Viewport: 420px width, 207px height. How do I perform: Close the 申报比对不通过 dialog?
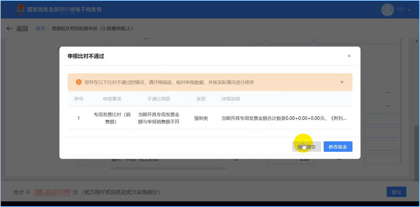tap(349, 56)
